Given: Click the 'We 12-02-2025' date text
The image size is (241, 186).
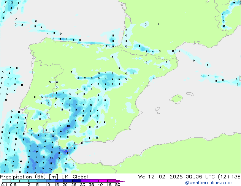Looking at the screenshot, I should tap(160, 177).
